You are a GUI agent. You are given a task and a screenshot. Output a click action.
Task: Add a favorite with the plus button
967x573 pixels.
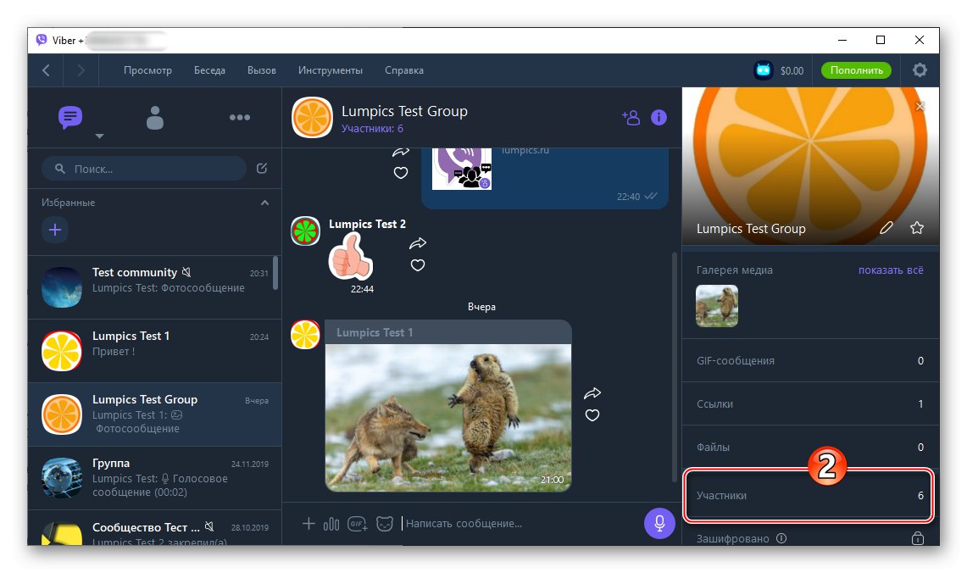point(55,230)
